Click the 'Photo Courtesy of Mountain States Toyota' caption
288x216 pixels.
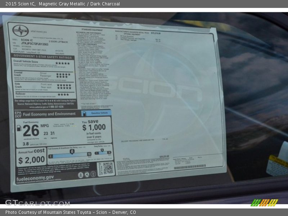coord(48,212)
